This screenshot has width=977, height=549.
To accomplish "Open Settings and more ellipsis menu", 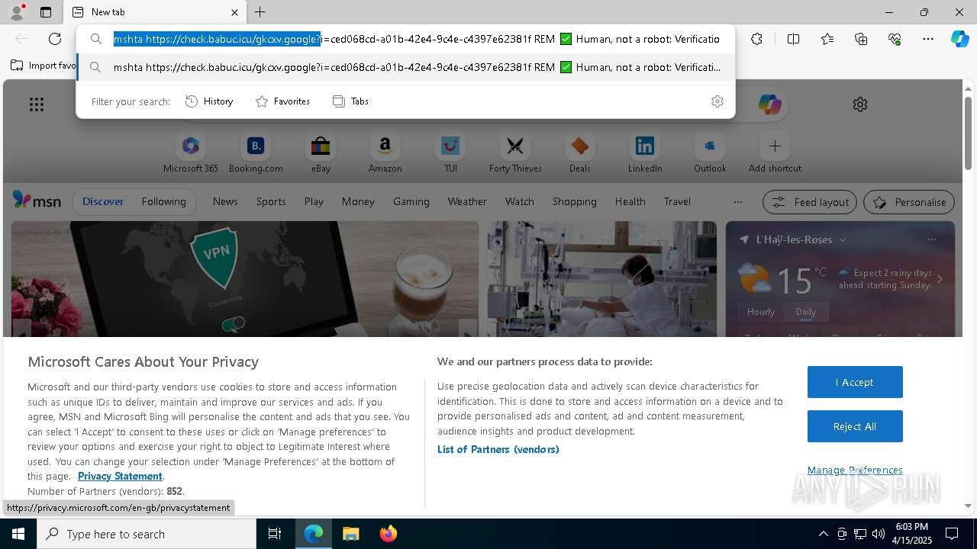I will 928,39.
